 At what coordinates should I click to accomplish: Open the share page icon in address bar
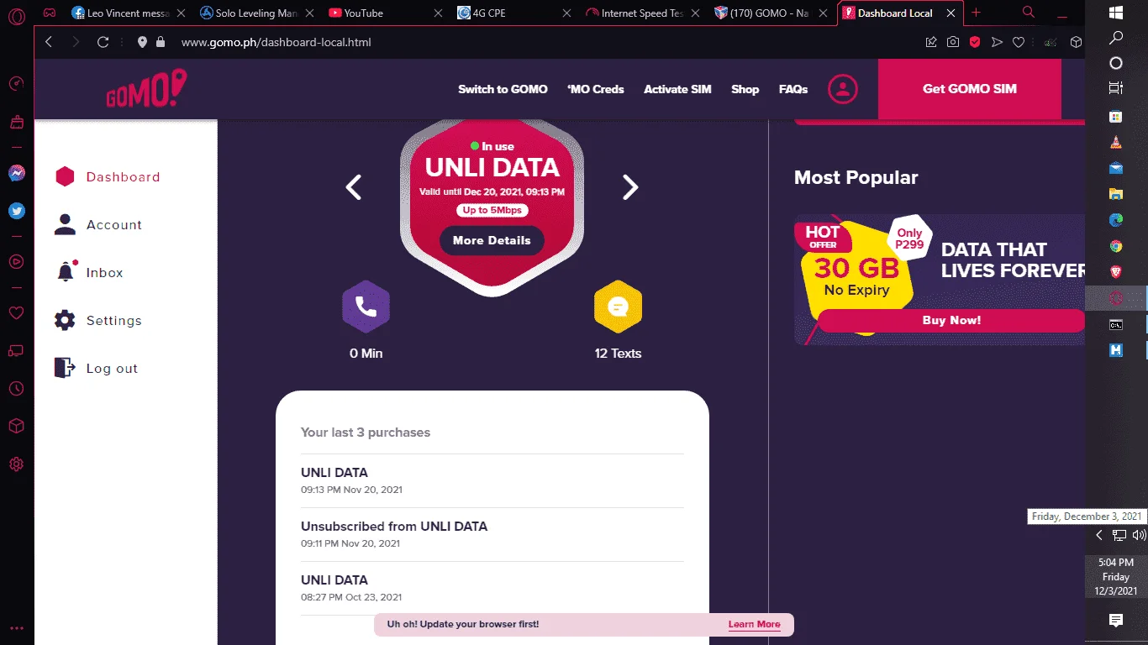tap(931, 42)
